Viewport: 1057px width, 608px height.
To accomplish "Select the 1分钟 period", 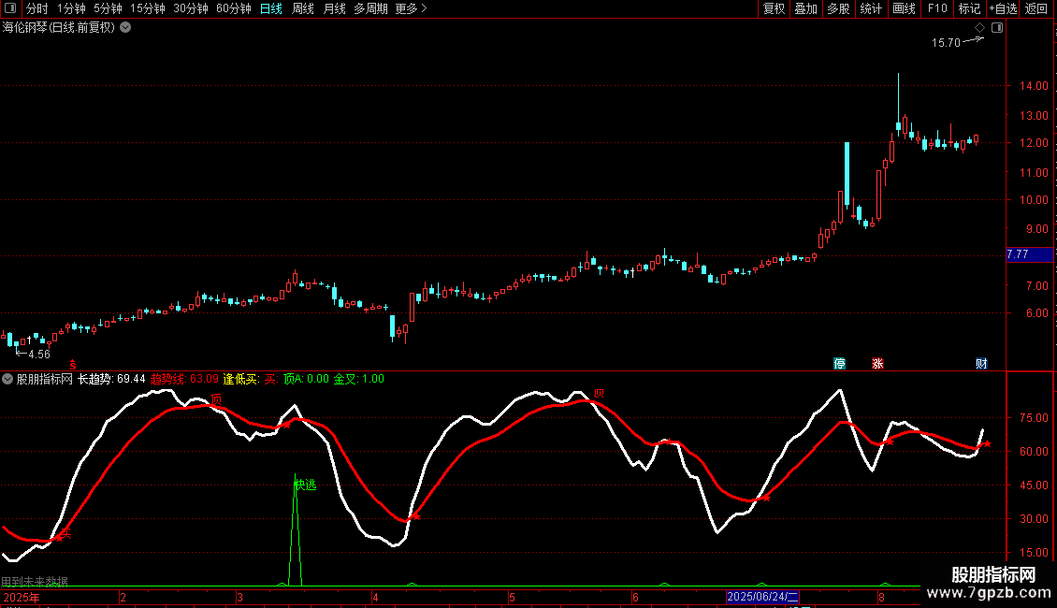I will (x=71, y=8).
